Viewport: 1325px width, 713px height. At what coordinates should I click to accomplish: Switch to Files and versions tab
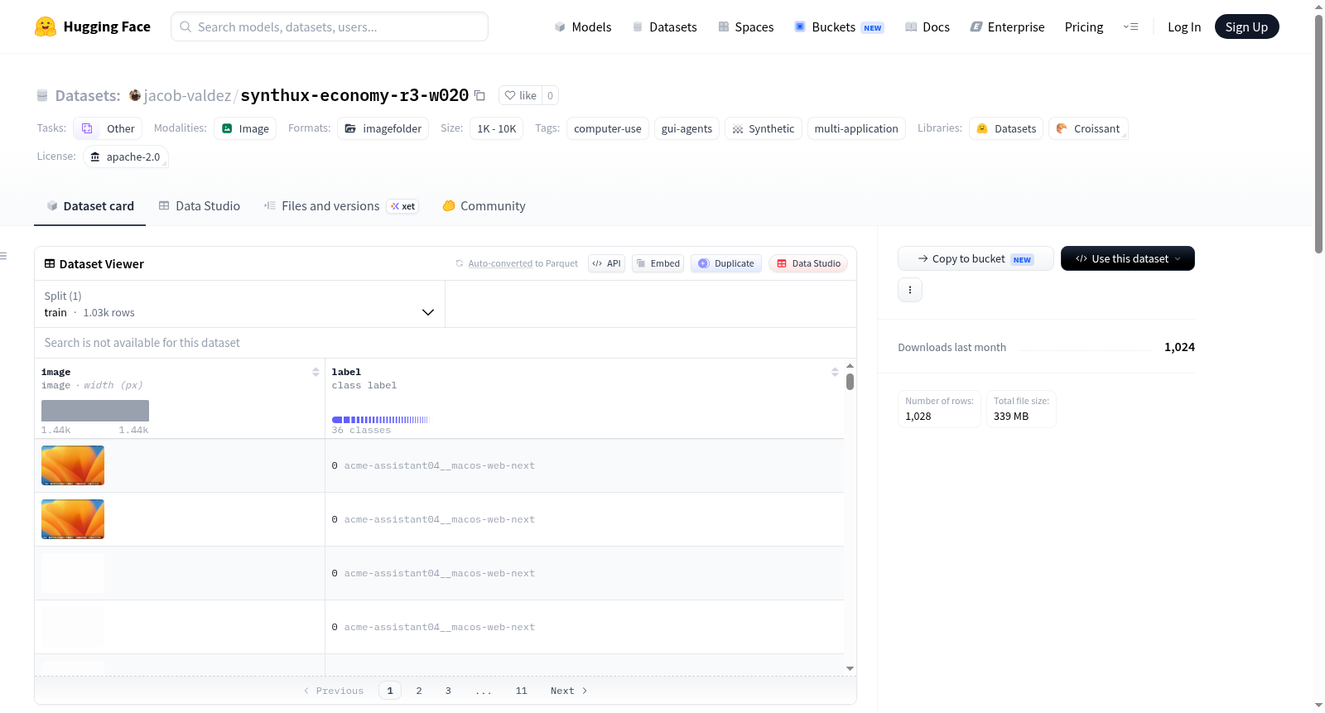pyautogui.click(x=341, y=206)
